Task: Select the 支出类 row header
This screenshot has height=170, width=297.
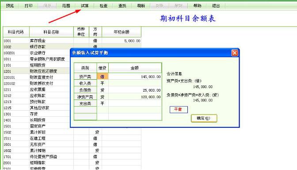Action: pos(85,103)
